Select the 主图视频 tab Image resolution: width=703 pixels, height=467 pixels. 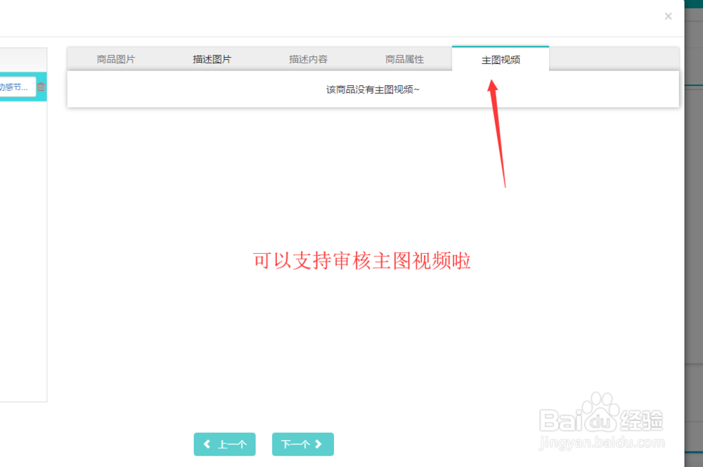(x=500, y=59)
